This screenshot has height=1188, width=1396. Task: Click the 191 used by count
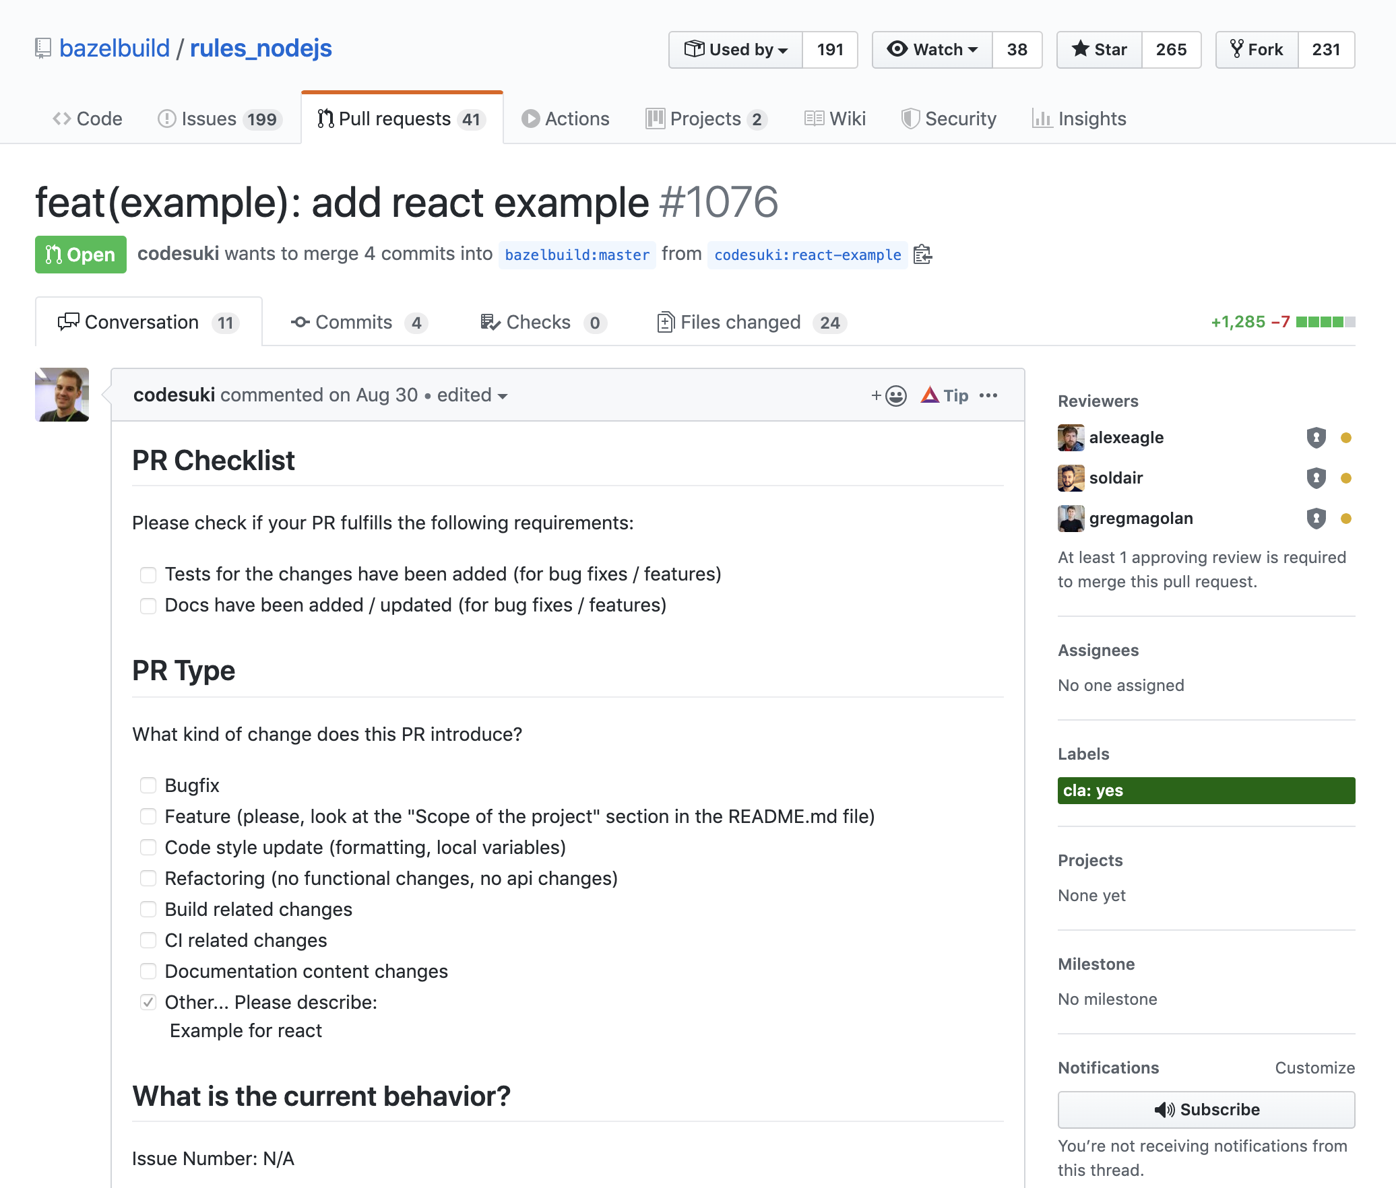(x=830, y=50)
